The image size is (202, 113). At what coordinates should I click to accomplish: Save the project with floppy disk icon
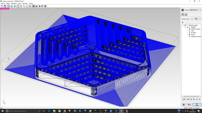coord(5,6)
